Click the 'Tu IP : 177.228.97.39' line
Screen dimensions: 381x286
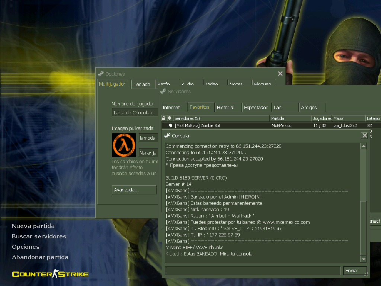(204, 235)
